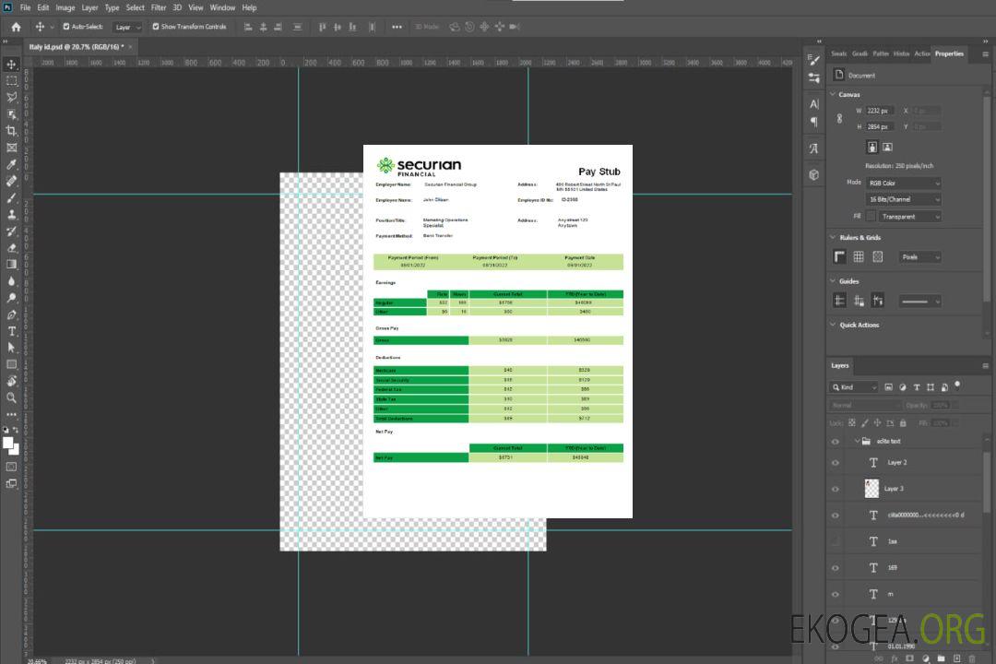Open the RGB Color mode dropdown

(903, 183)
